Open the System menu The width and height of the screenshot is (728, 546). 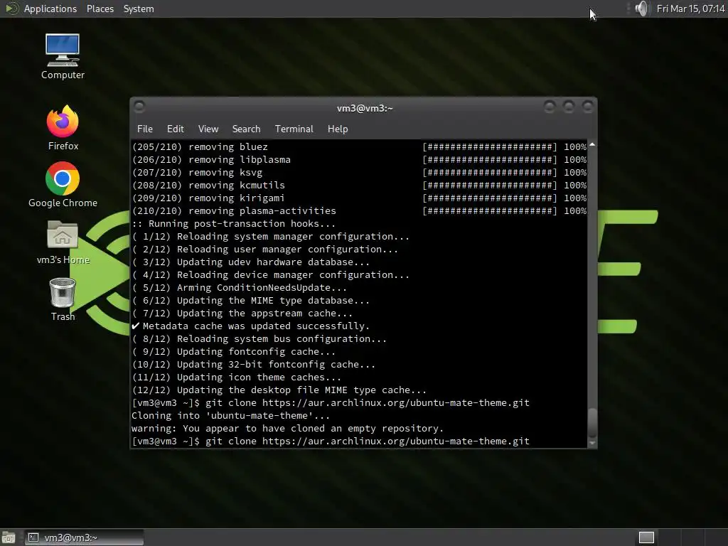[x=139, y=9]
